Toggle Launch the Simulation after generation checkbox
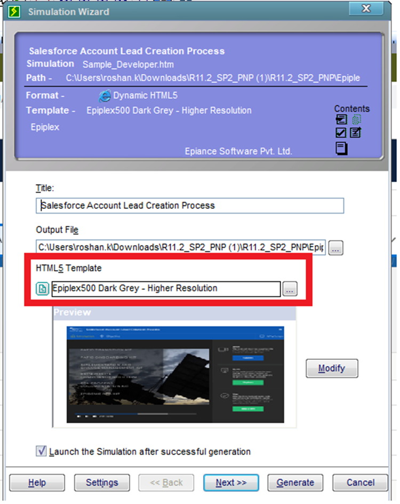Image resolution: width=400 pixels, height=504 pixels. 41,451
